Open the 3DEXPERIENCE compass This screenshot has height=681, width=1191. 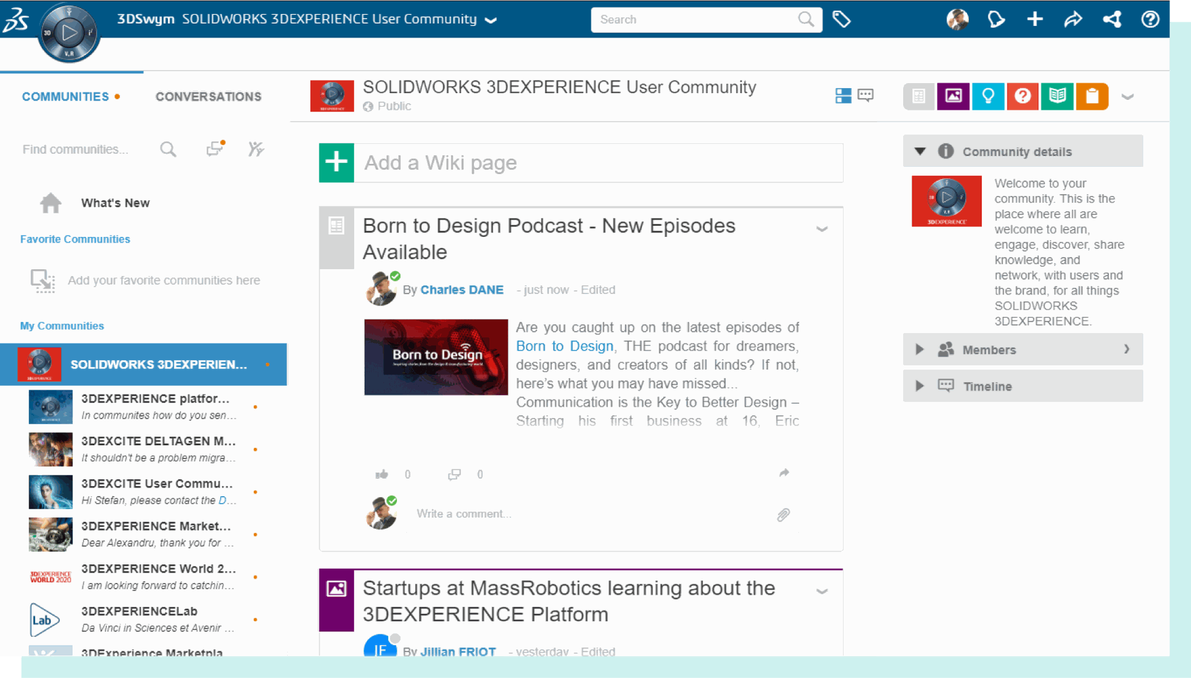[68, 33]
